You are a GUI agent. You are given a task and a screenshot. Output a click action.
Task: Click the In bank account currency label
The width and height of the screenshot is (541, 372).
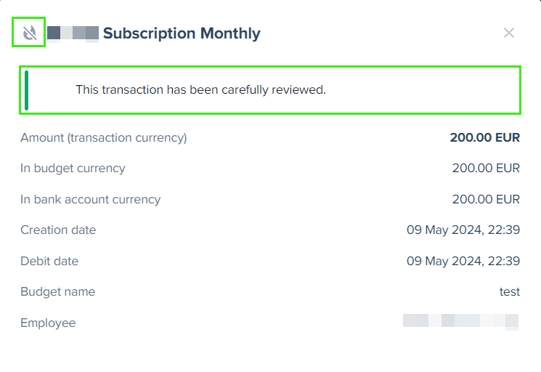click(90, 200)
